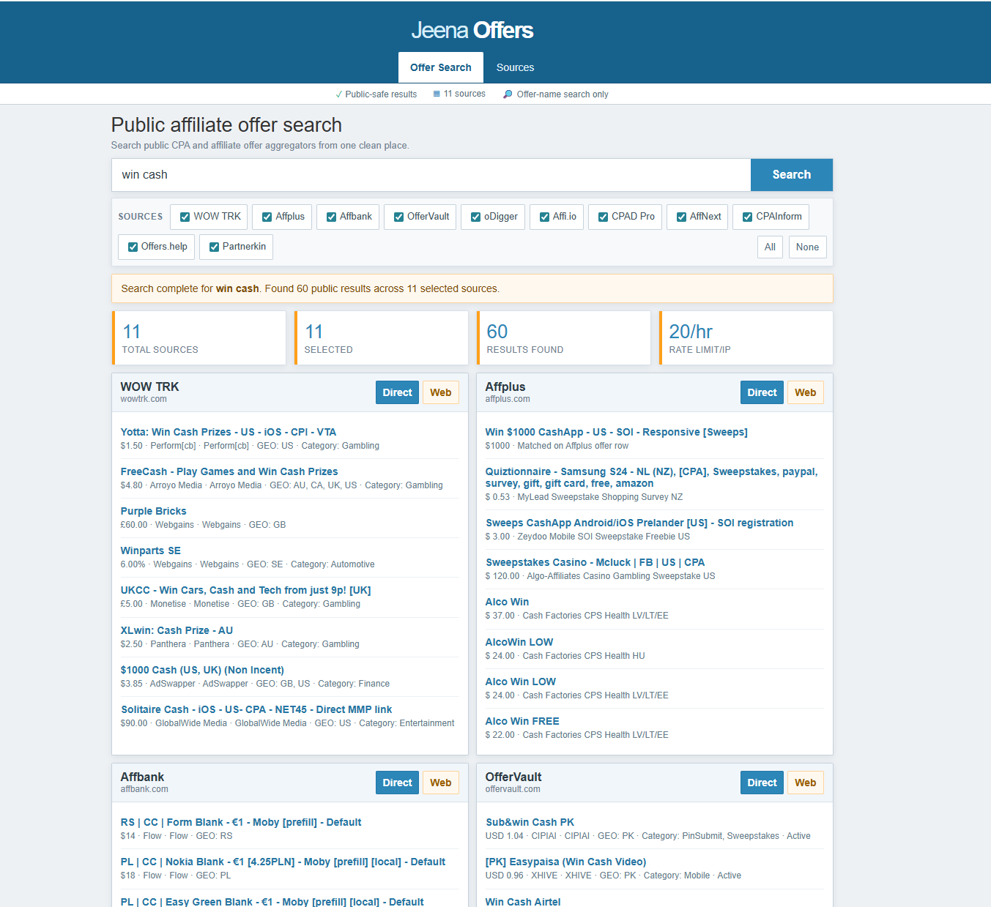Open 'FreeCash - Play Games and Win Cash Prizes'
The width and height of the screenshot is (991, 907).
[x=229, y=471]
